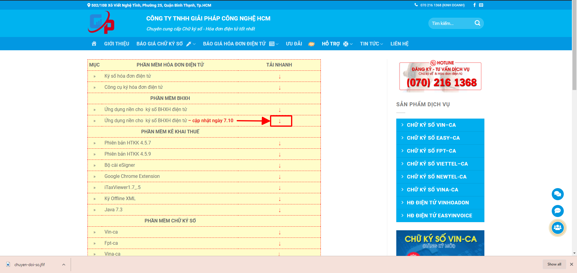
Task: Click into the Tìm kiếm search field
Action: click(451, 23)
